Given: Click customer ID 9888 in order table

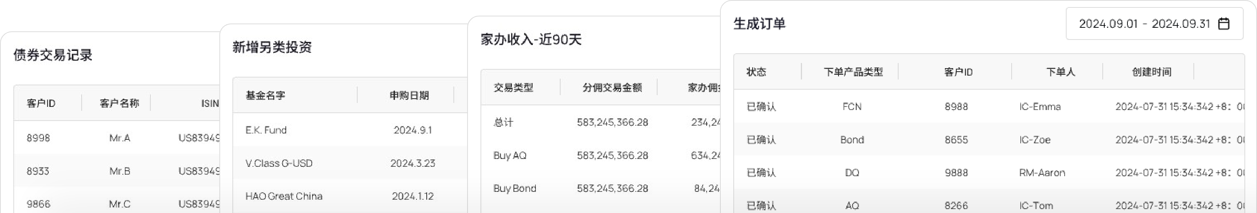Looking at the screenshot, I should tap(956, 173).
